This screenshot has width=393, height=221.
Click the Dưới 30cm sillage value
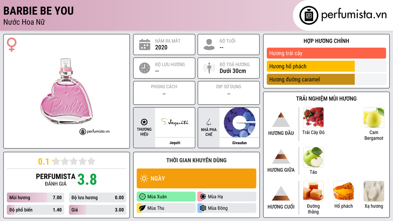[233, 71]
